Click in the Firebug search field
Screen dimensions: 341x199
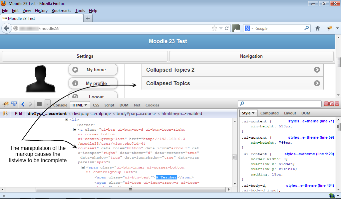(280, 104)
